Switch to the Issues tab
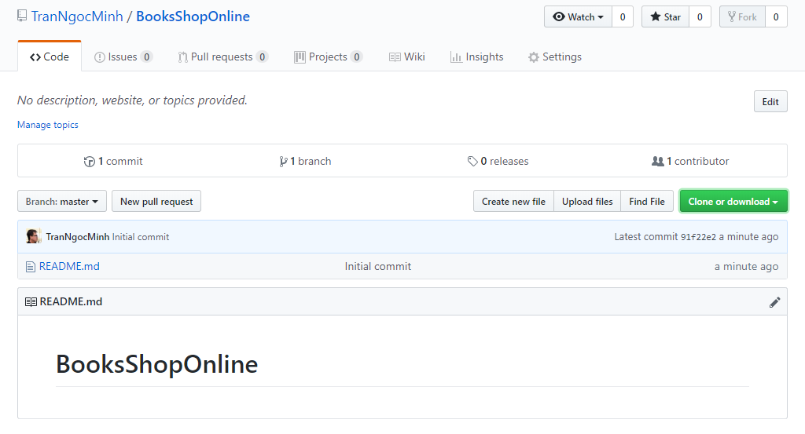This screenshot has height=434, width=805. 123,57
